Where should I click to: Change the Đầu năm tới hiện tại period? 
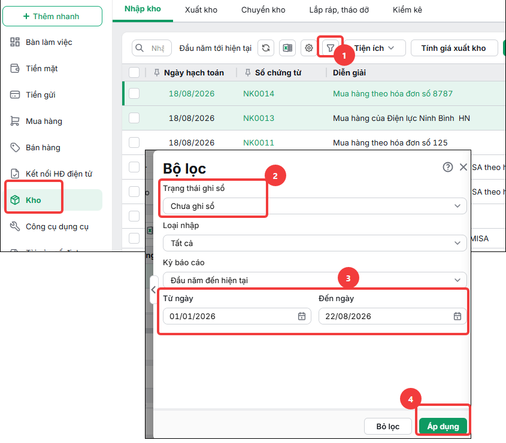215,48
